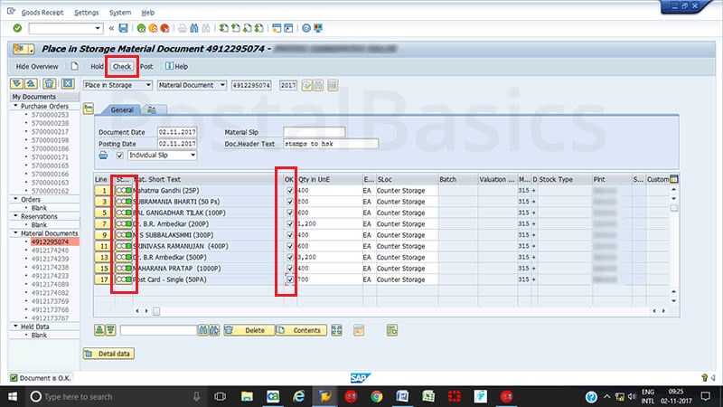
Task: Click the trash icon above My Documents
Action: point(49,84)
